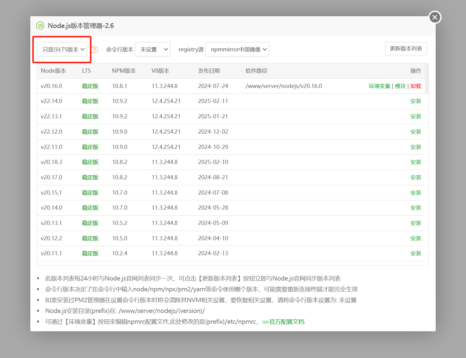Open the registry源 npmmirror中国镜像 dropdown
The image size is (466, 358).
(x=237, y=50)
